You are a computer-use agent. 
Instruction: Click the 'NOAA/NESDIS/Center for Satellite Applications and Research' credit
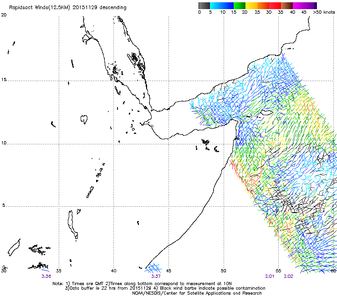197,293
